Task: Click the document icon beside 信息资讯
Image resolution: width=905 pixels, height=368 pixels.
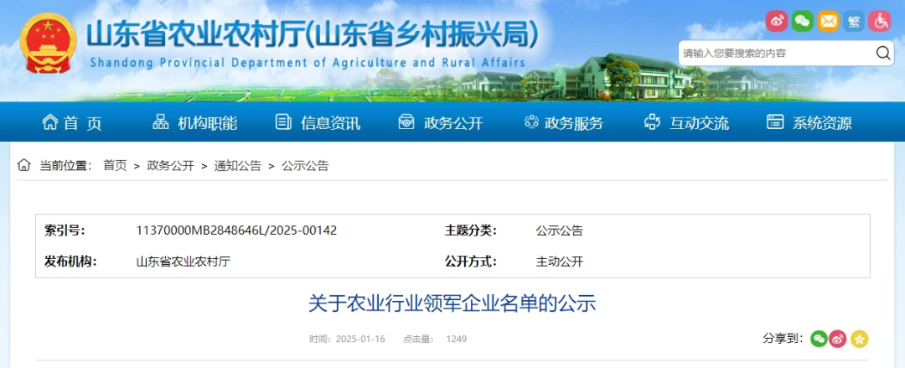Action: 283,122
